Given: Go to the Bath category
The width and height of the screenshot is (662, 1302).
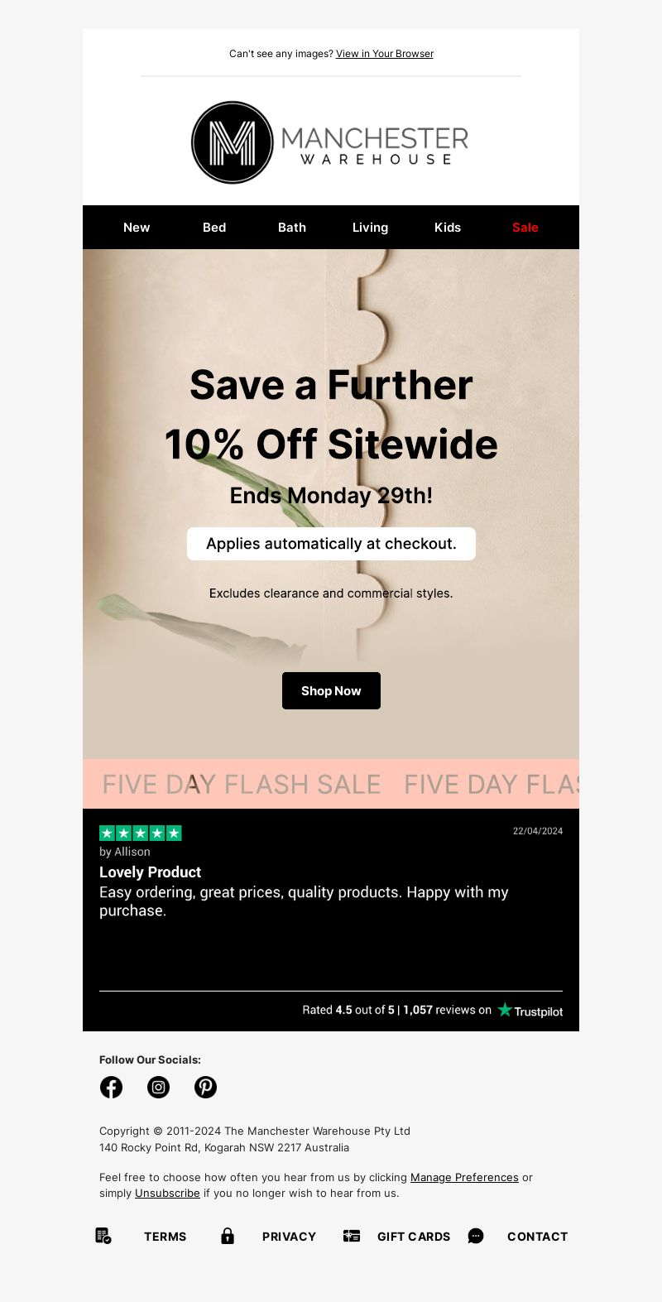Looking at the screenshot, I should coord(292,227).
